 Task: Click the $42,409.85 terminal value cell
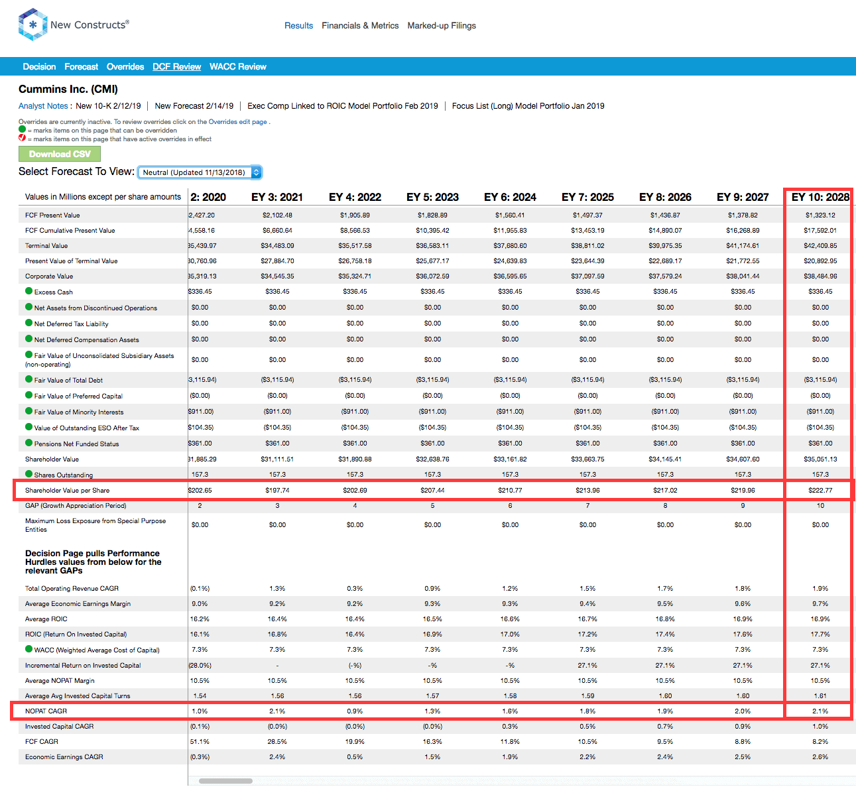820,246
